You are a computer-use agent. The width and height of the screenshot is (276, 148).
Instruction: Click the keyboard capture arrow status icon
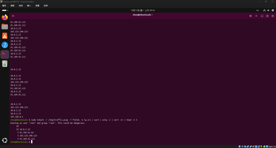pos(267,146)
